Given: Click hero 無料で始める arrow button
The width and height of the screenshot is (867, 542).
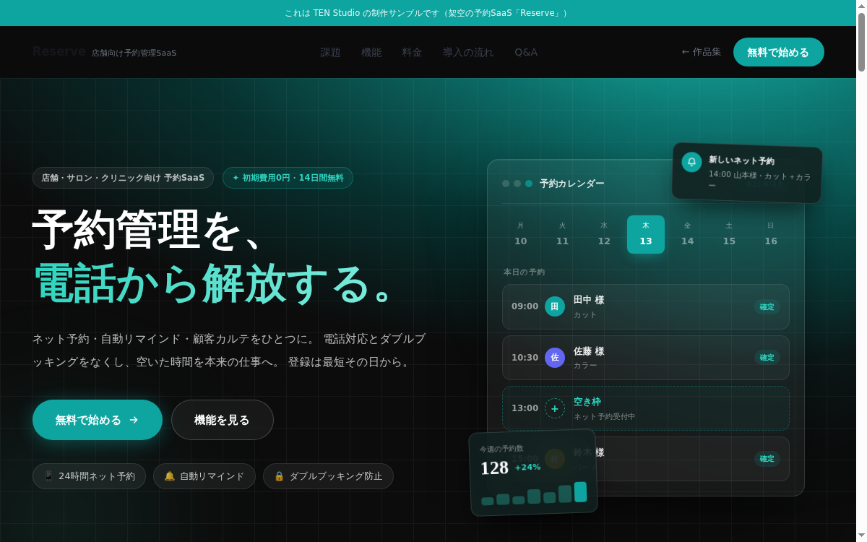Looking at the screenshot, I should coord(98,420).
